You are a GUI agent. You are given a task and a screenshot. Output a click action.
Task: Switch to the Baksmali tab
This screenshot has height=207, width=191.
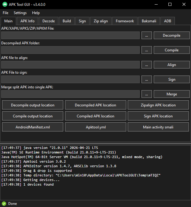[149, 21]
